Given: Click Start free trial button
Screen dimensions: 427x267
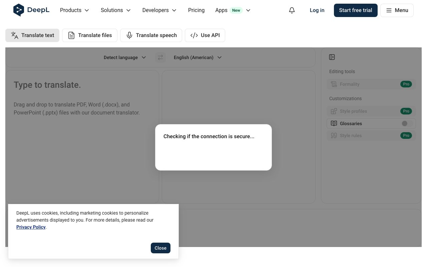Looking at the screenshot, I should (356, 10).
